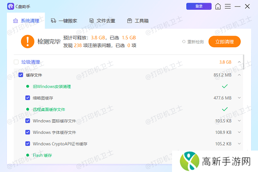Click the green checkmark for 旧Windows安装清理

pos(224,86)
